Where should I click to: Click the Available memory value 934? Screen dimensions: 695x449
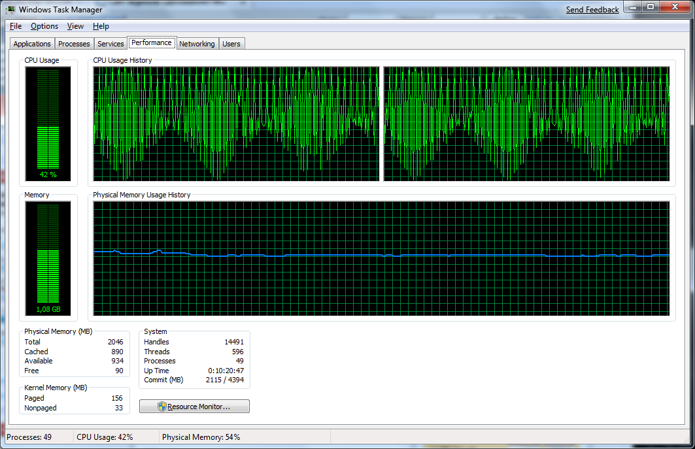pyautogui.click(x=118, y=361)
